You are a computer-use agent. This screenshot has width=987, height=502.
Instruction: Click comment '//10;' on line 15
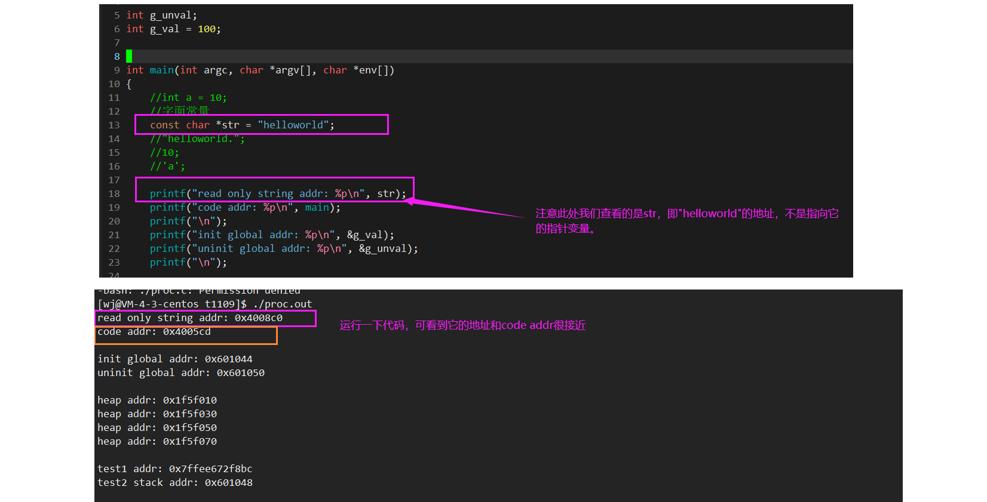[x=164, y=153]
